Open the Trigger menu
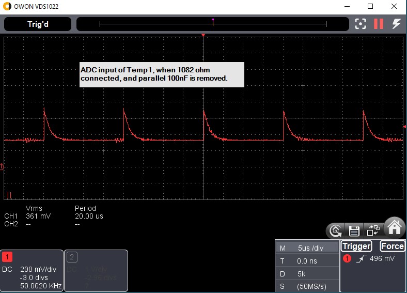Viewport: 407px width, 293px height. [356, 246]
